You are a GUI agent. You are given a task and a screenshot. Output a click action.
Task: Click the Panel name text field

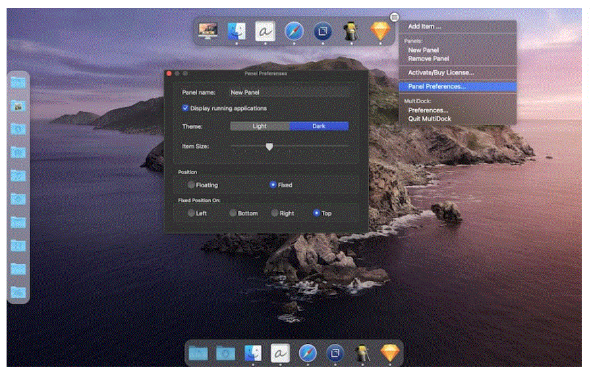(x=289, y=92)
